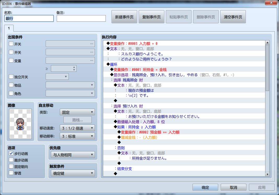
Task: Enable the 穿透 pass-through option
Action: point(10,172)
